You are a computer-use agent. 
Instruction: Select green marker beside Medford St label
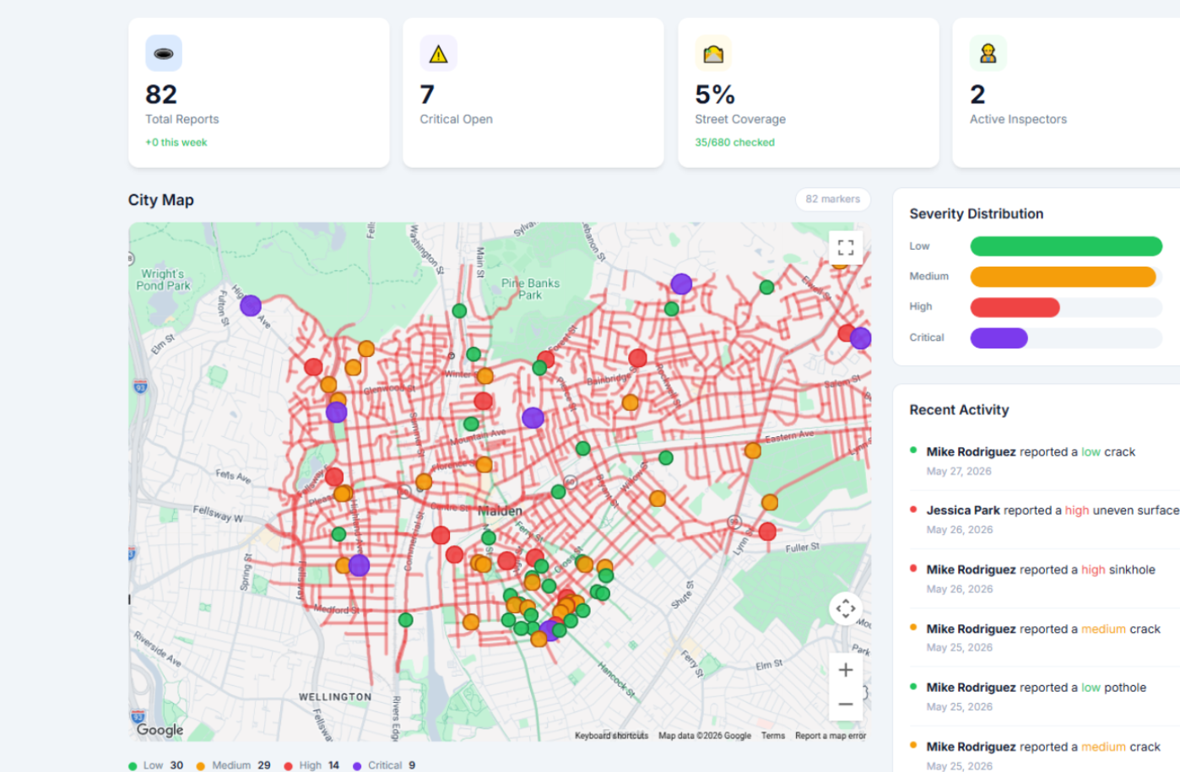click(x=406, y=620)
